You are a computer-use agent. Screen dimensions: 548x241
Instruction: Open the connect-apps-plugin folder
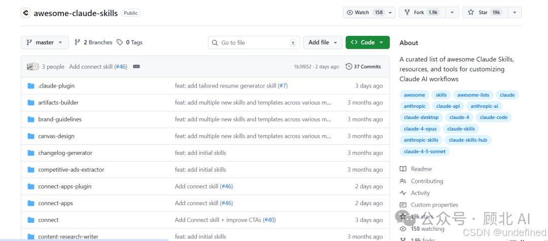pos(64,186)
